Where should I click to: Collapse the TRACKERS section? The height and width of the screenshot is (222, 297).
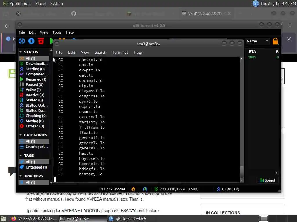coord(21,176)
